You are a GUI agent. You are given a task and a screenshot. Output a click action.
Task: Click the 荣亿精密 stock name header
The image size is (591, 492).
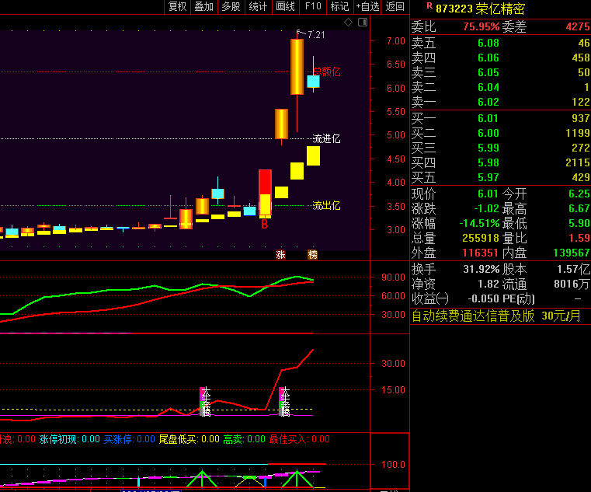coord(500,9)
